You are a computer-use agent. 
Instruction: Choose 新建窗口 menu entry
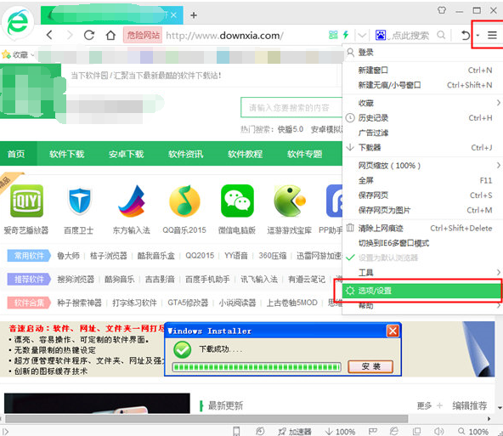click(422, 71)
